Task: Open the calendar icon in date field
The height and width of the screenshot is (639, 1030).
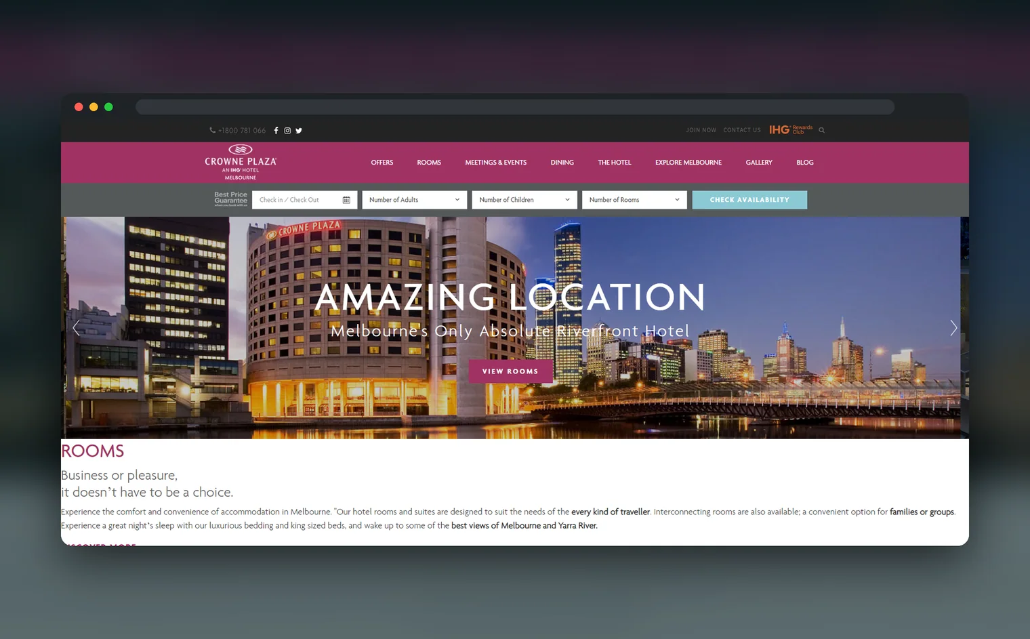Action: pyautogui.click(x=346, y=200)
